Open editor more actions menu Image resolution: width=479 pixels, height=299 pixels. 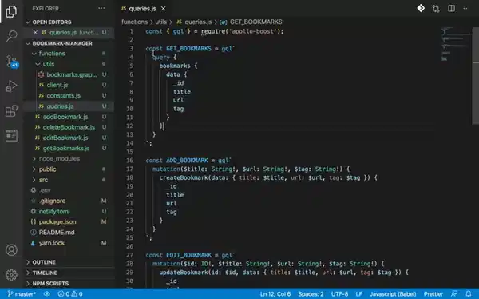(x=466, y=9)
